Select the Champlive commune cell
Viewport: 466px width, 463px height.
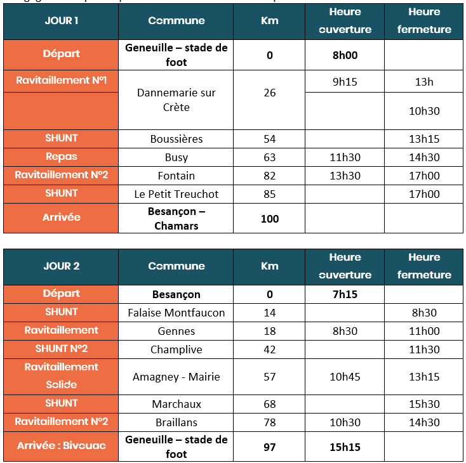pos(176,349)
